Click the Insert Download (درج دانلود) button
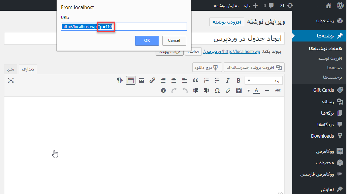The height and width of the screenshot is (194, 347). tap(207, 67)
